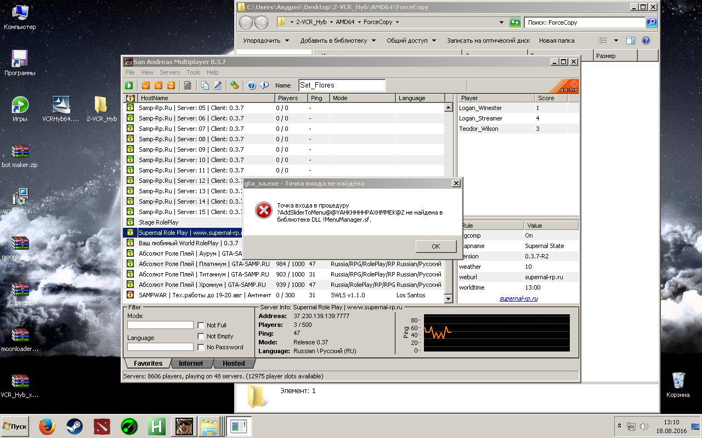Click the red lock icon of SAMPWAR server
The image size is (702, 438).
(x=131, y=295)
